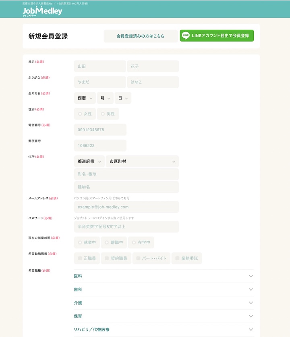Click the JobMedley logo

[42, 11]
